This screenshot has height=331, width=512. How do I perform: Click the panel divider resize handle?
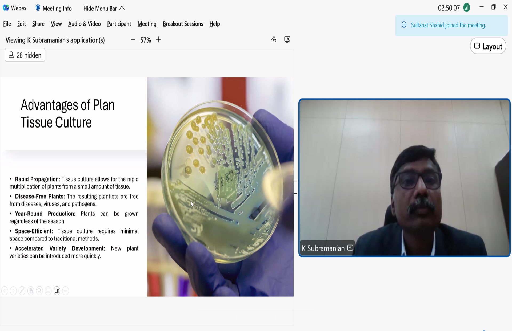click(295, 187)
